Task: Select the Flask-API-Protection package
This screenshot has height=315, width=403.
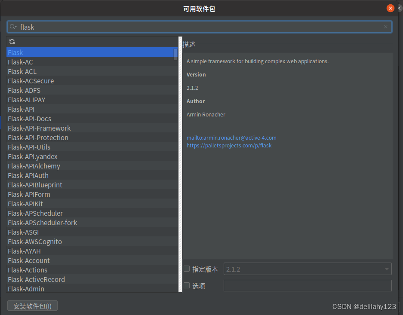Action: [x=92, y=138]
